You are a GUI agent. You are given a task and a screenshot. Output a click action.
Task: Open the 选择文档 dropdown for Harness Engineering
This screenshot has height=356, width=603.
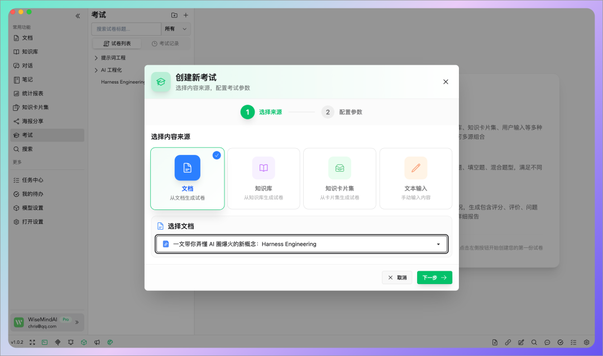pos(301,244)
